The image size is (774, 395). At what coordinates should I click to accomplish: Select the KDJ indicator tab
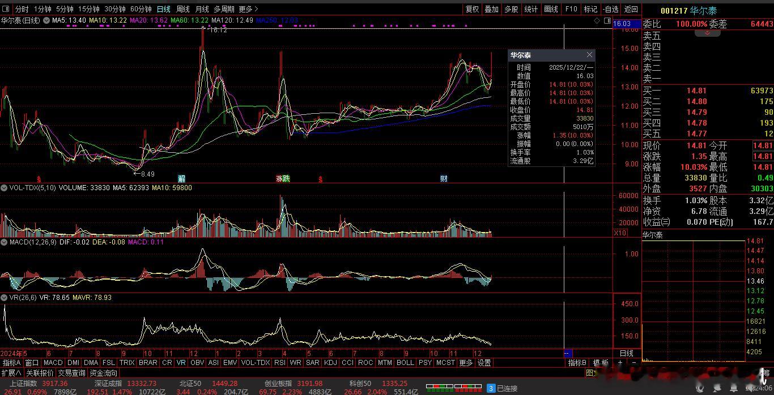330,363
